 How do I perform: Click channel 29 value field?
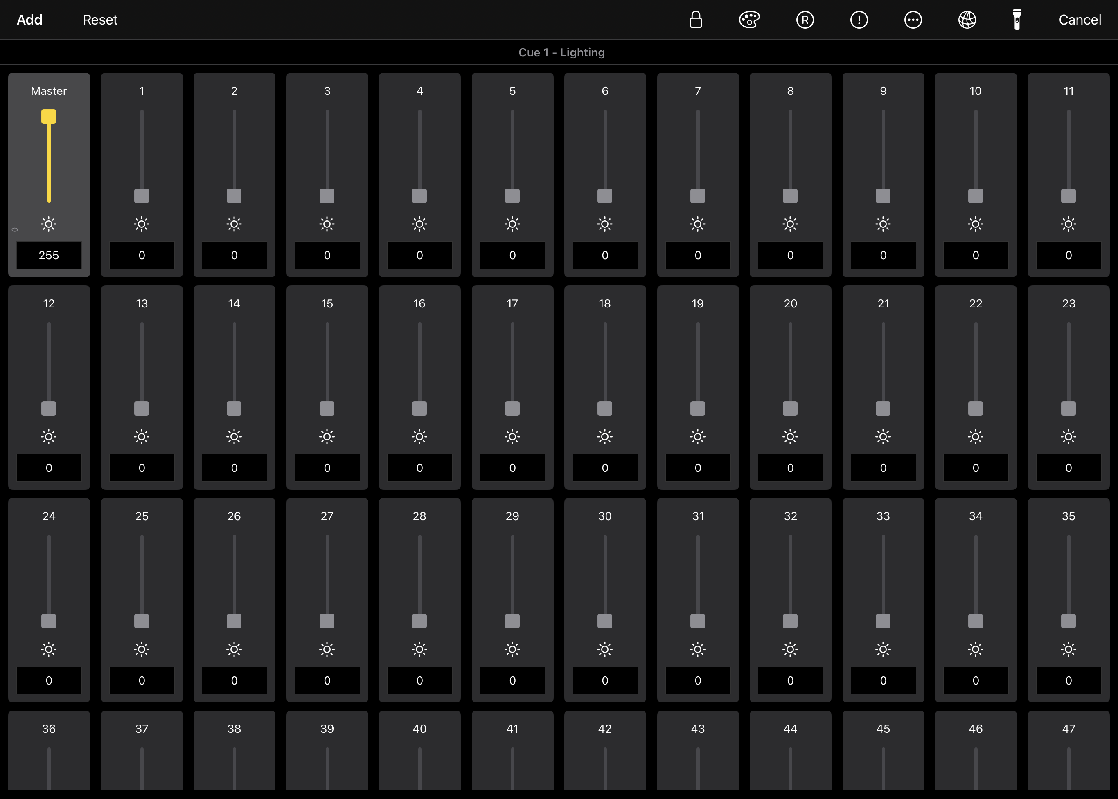click(x=512, y=680)
